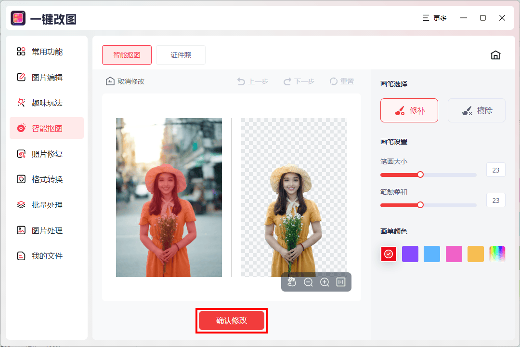
Task: Choose the purple brush color swatch
Action: pos(410,254)
